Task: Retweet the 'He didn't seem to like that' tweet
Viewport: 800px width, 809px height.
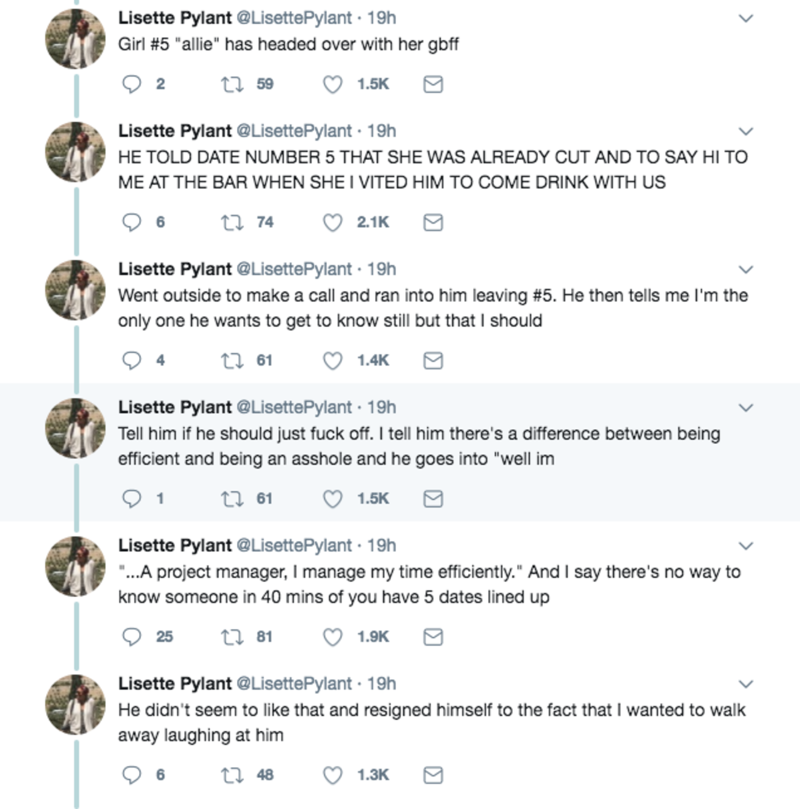Action: click(232, 775)
